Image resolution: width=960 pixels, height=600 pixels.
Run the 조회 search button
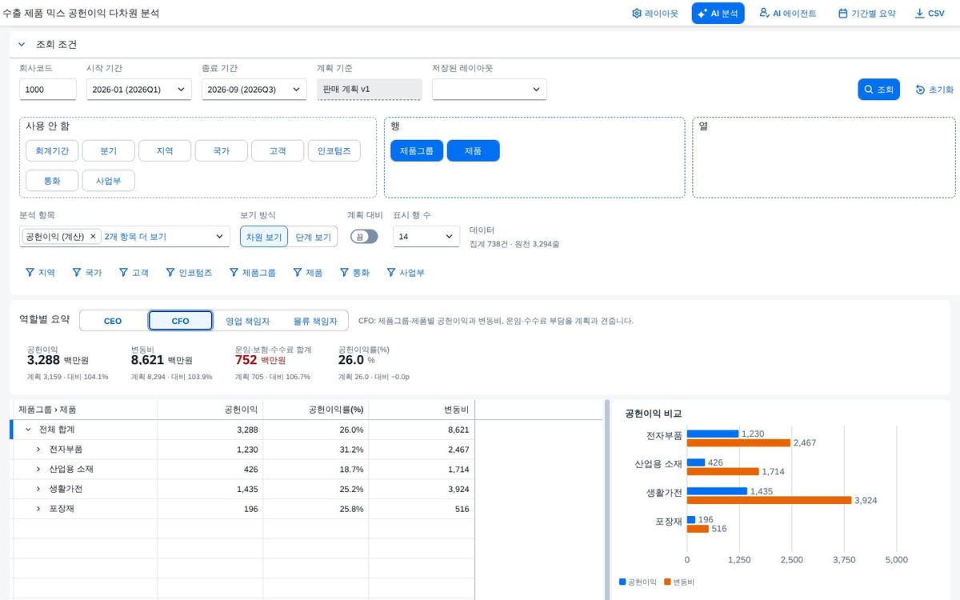[878, 90]
